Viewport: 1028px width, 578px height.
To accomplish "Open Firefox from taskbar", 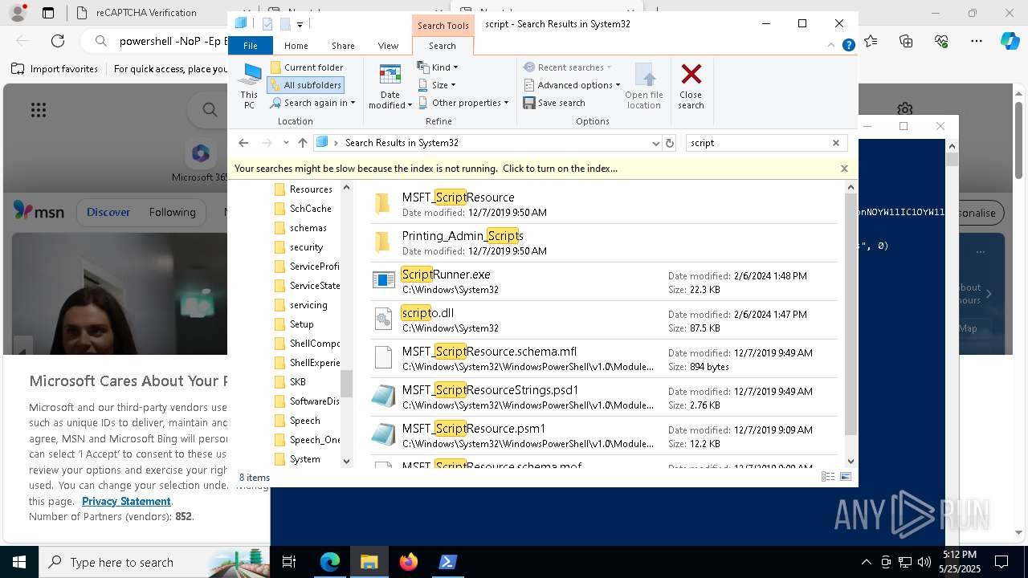I will point(408,562).
